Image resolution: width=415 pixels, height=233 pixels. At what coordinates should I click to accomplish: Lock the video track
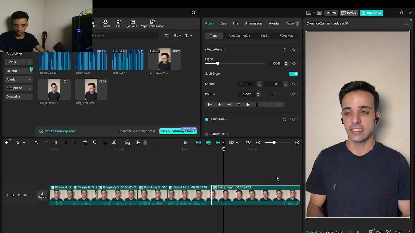13,195
